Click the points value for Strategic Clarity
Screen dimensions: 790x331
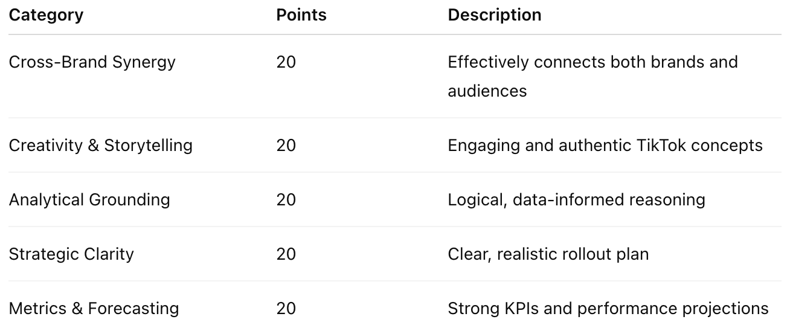pos(286,254)
